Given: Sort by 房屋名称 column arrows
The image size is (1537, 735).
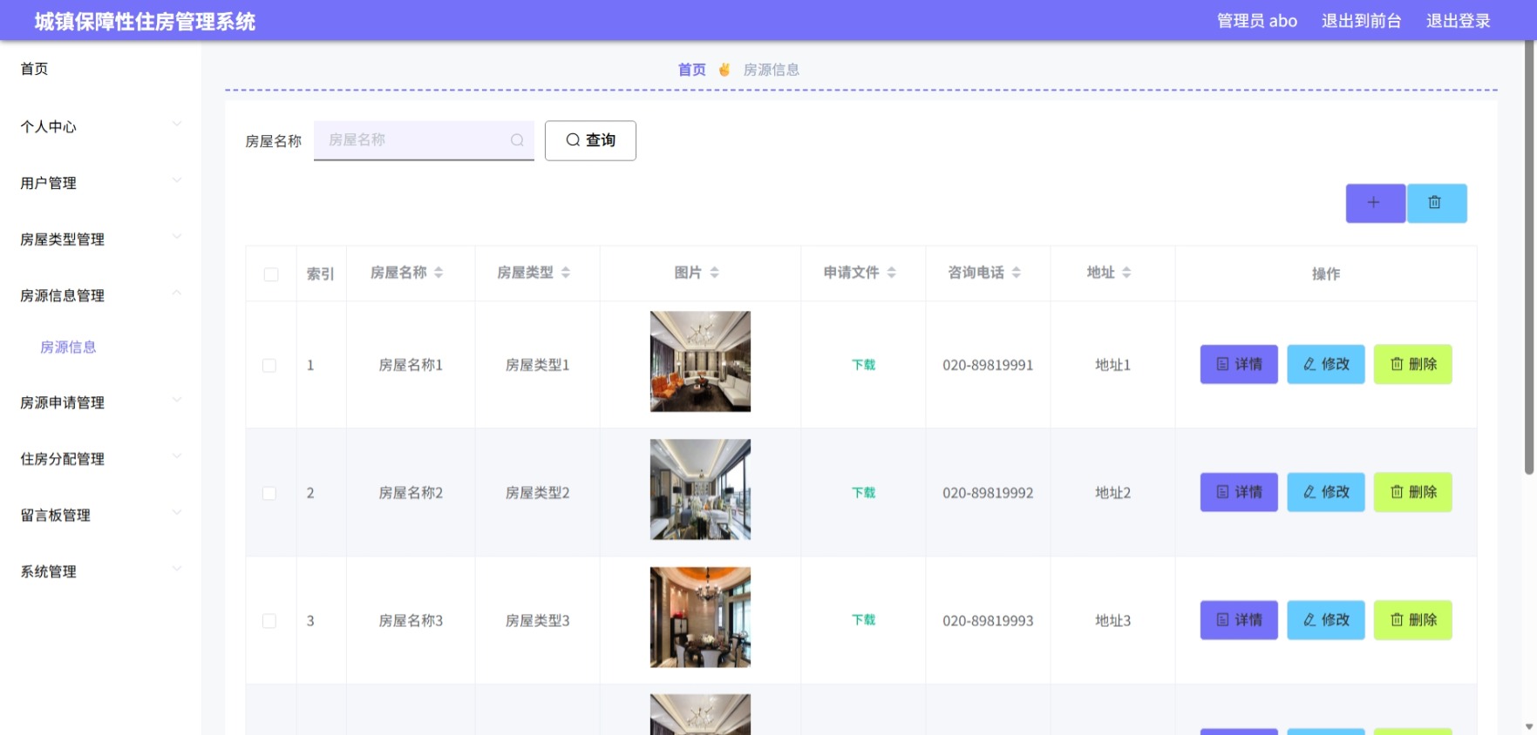Looking at the screenshot, I should 439,273.
